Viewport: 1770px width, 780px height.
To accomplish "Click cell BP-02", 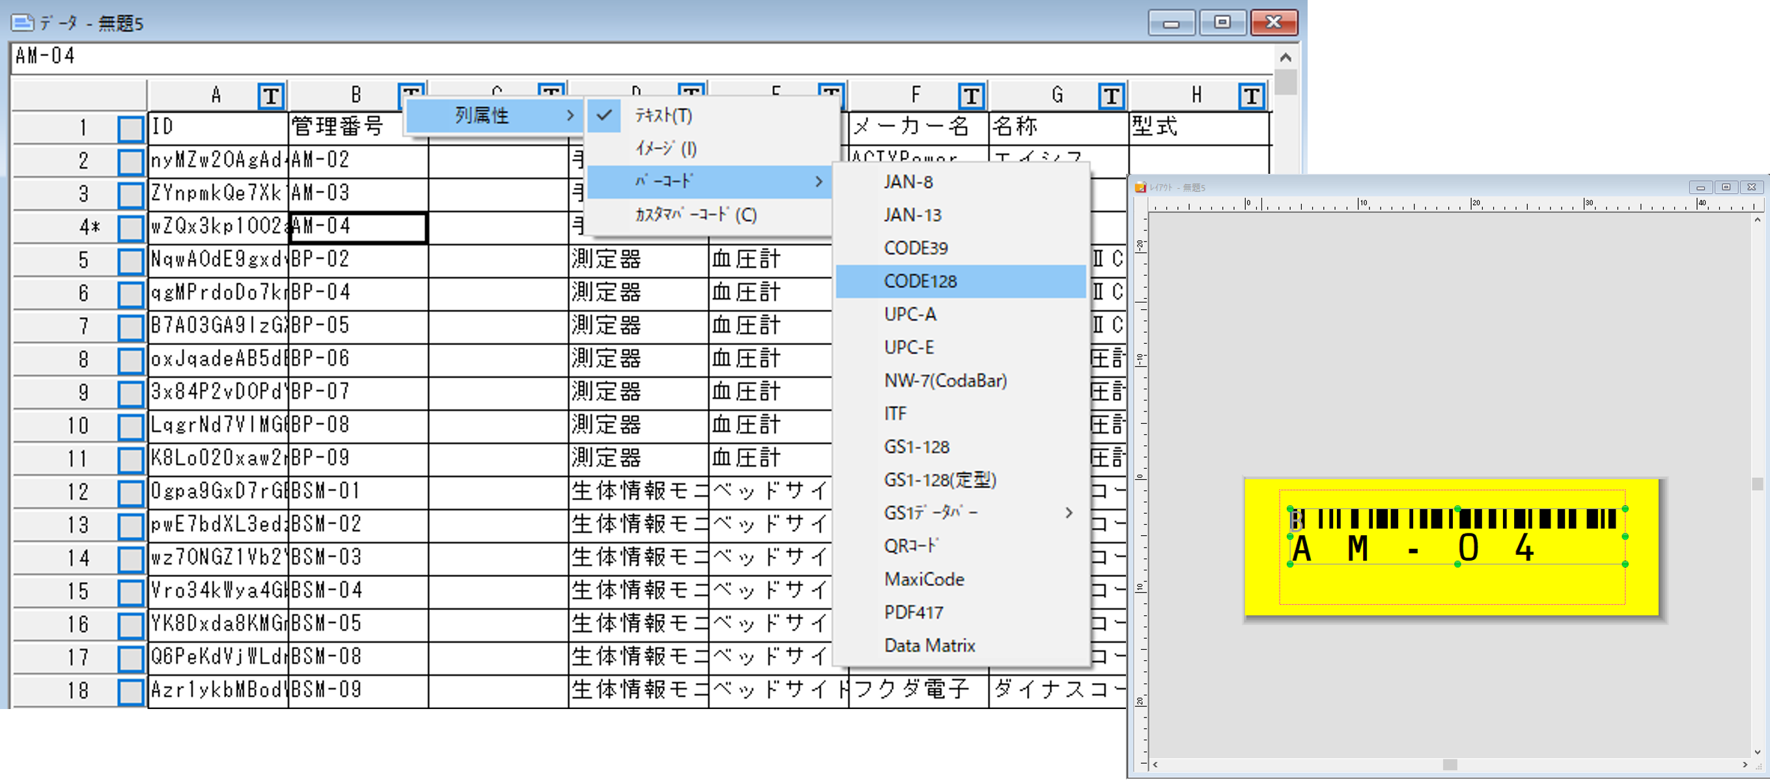I will 358,260.
